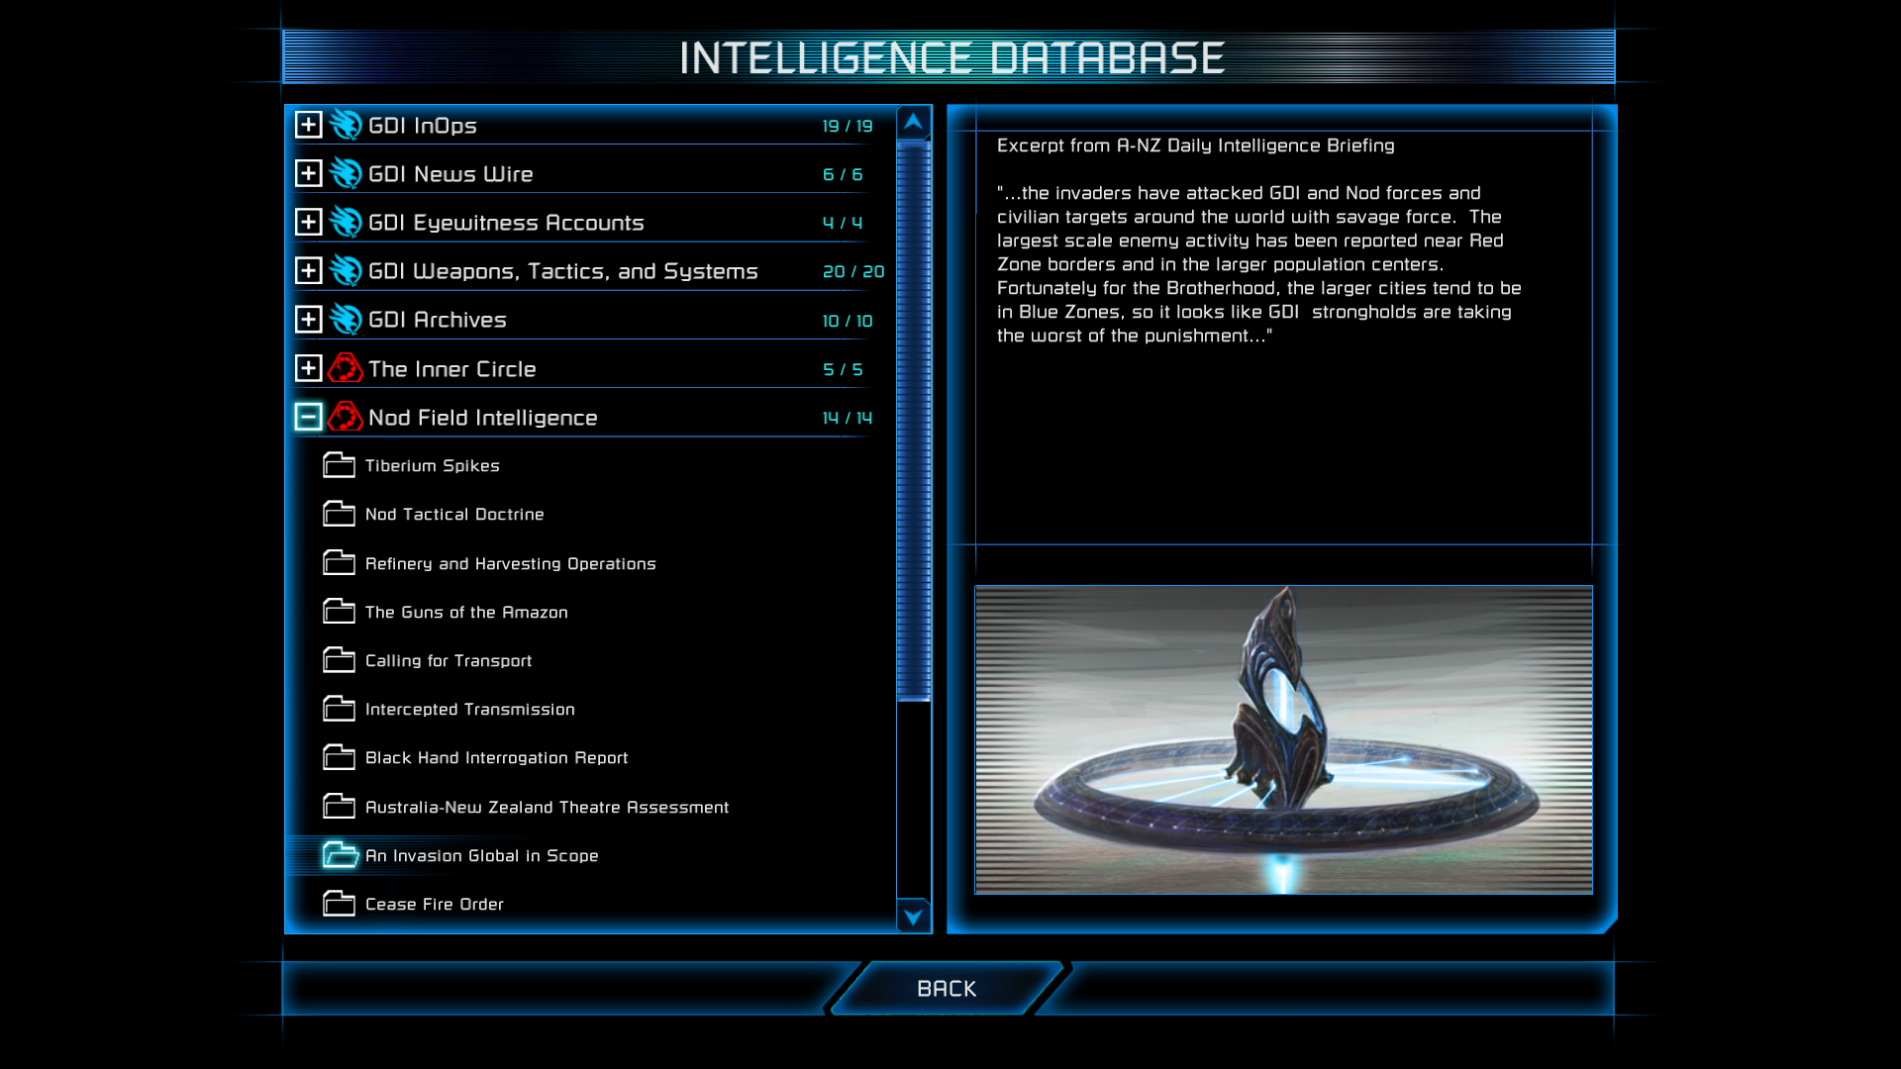1901x1069 pixels.
Task: Click the folder icon for Cease Fire Order
Action: click(x=339, y=903)
